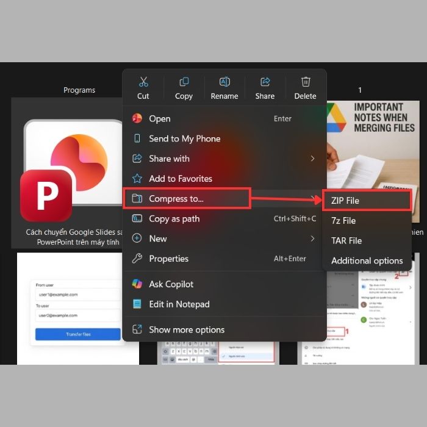The image size is (427, 427).
Task: Click Show more options
Action: click(x=224, y=329)
